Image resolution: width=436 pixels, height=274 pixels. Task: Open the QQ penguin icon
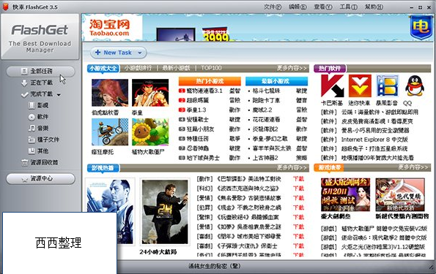tap(415, 86)
